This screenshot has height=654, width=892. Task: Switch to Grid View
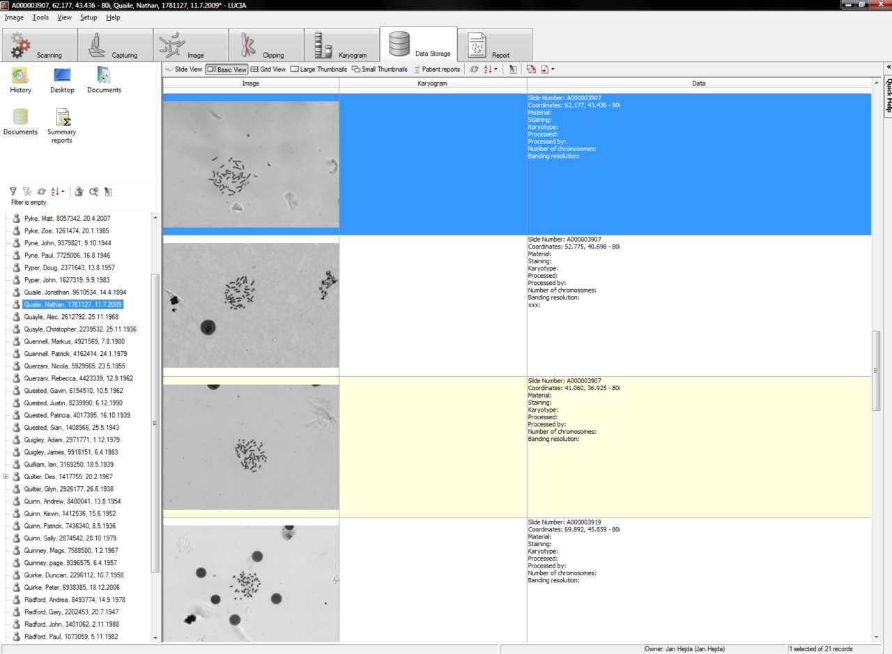tap(268, 70)
